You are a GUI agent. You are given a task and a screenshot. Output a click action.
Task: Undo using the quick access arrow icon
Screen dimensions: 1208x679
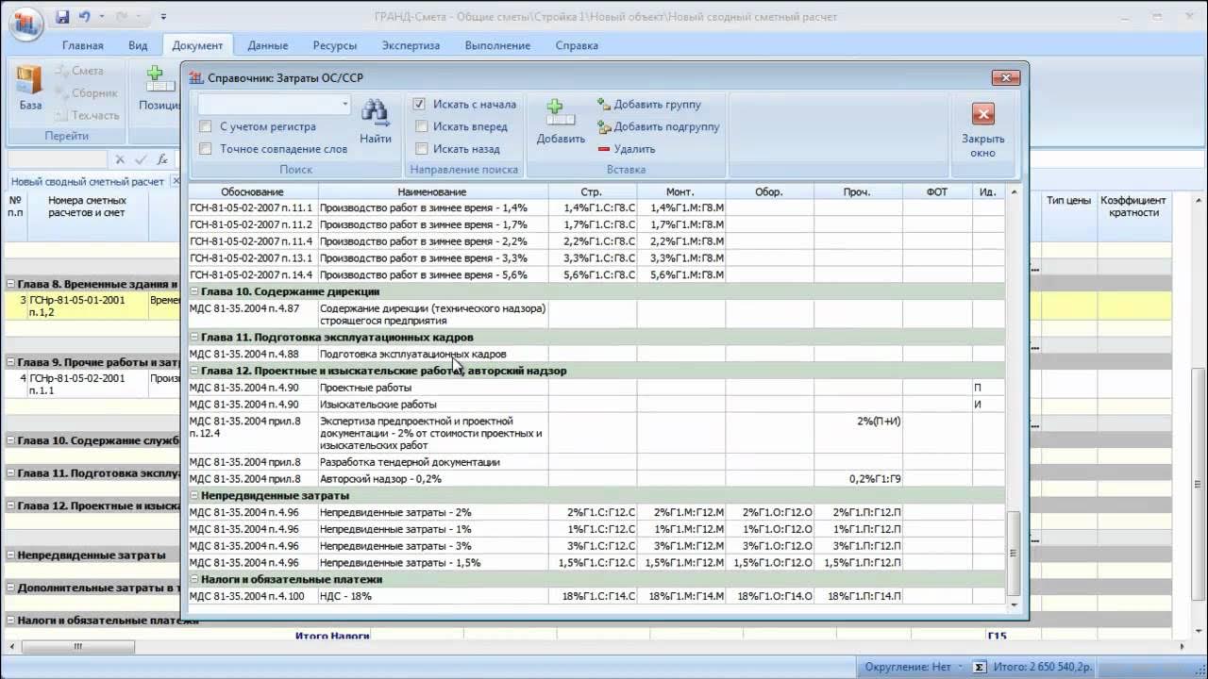click(x=84, y=17)
